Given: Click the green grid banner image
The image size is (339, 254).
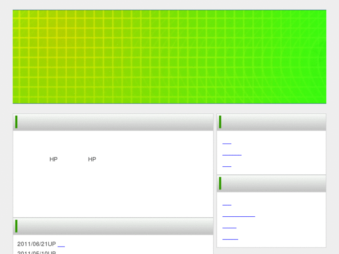Looking at the screenshot, I should 169,56.
